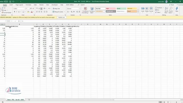Open the General number format dropdown
This screenshot has width=183, height=103.
coord(79,9)
